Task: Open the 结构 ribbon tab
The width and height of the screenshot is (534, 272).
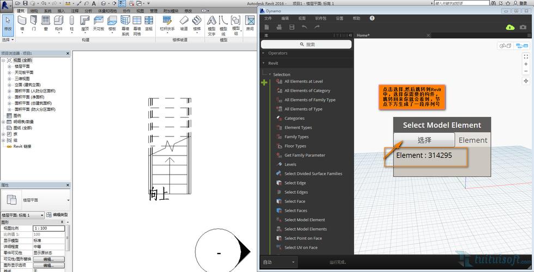Action: tap(34, 11)
